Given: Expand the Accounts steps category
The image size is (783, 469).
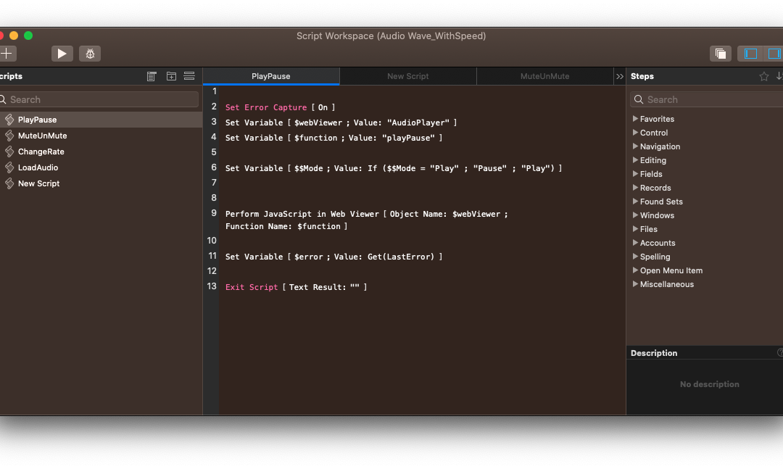Looking at the screenshot, I should [635, 243].
